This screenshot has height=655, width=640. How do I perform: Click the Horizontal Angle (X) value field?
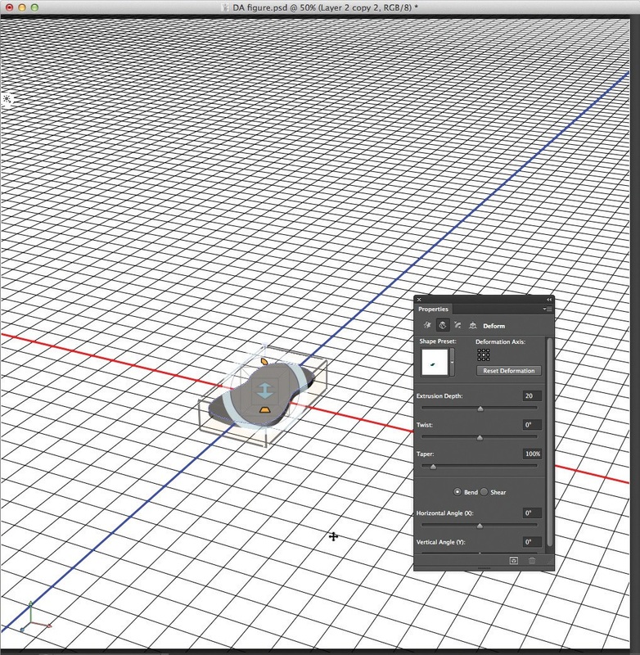click(x=532, y=513)
